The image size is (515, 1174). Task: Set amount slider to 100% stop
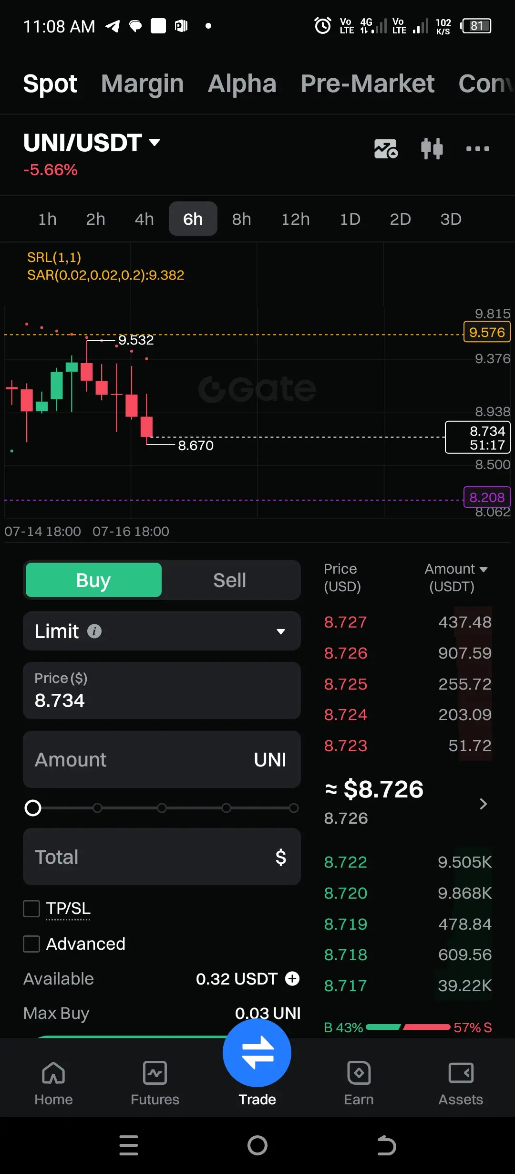(x=294, y=808)
